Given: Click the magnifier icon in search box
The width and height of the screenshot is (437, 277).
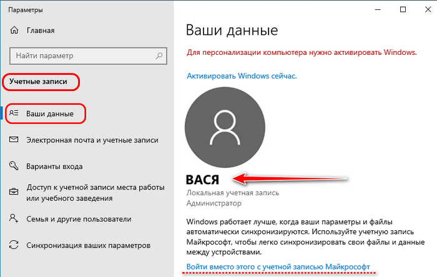Looking at the screenshot, I should click(159, 56).
